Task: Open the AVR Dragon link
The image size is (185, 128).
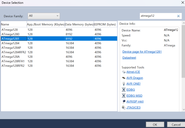Action: [135, 78]
